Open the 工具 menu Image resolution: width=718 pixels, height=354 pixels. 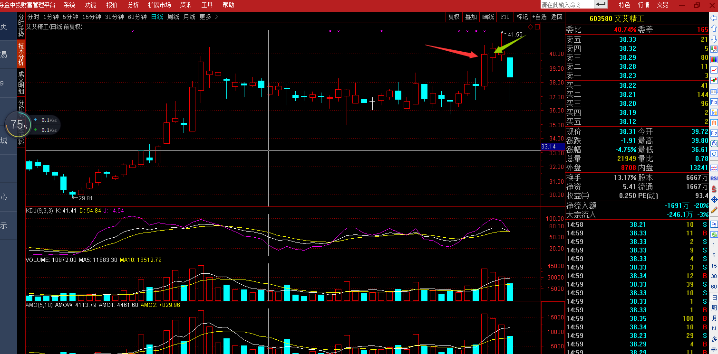click(x=207, y=5)
